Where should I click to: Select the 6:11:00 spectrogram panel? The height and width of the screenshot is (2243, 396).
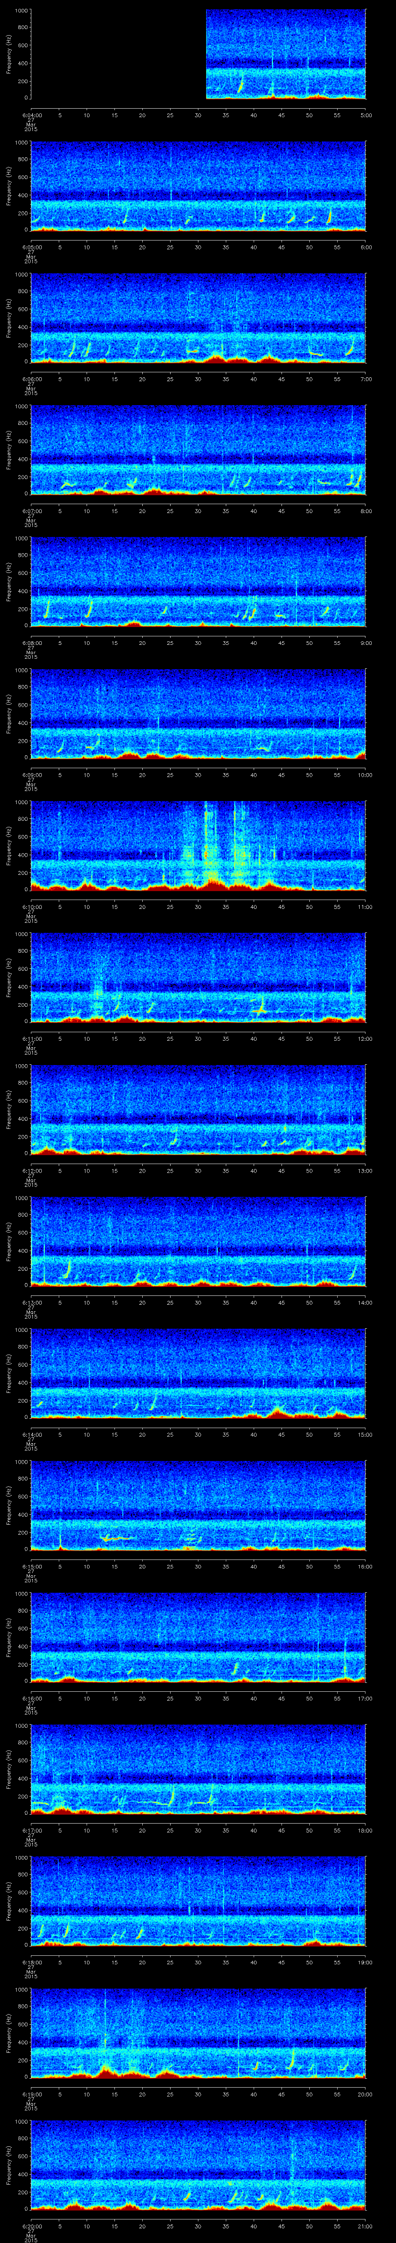tap(198, 977)
